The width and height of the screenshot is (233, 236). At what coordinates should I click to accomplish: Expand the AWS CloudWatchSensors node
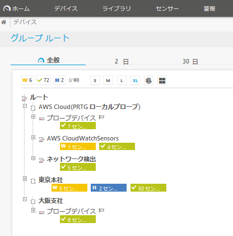tap(33, 138)
